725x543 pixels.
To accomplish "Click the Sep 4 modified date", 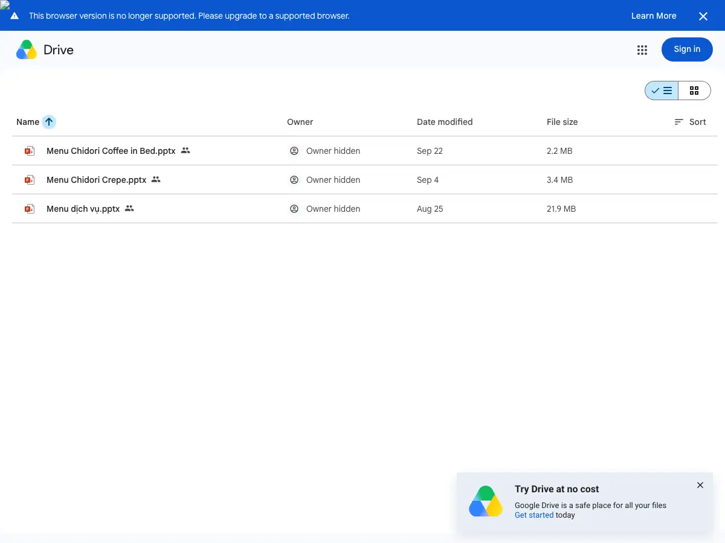I will pyautogui.click(x=428, y=180).
